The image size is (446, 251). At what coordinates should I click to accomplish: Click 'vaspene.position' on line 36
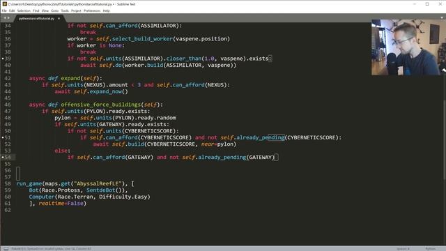[201, 39]
